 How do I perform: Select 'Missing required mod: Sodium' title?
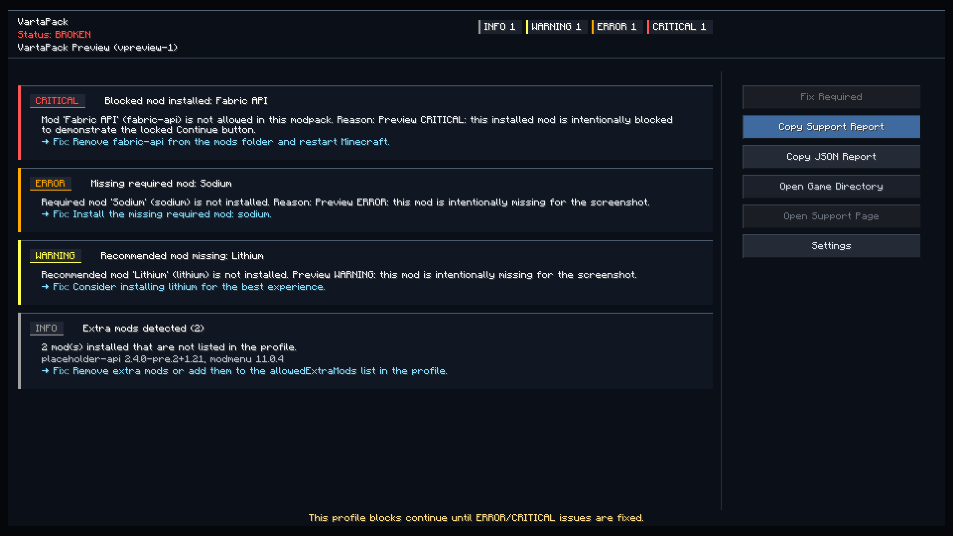(x=161, y=184)
